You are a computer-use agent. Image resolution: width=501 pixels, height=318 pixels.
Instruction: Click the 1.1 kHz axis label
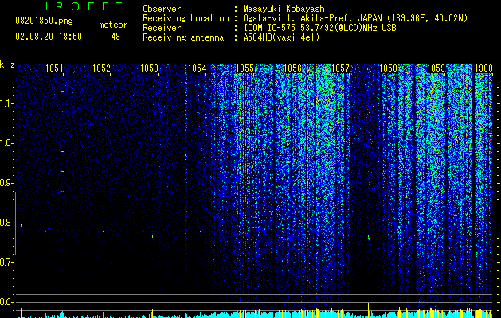6,103
